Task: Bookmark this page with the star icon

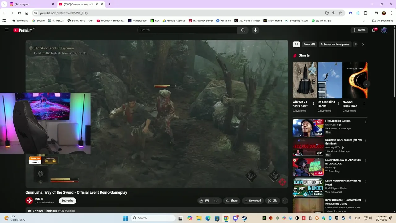Action: (x=340, y=13)
